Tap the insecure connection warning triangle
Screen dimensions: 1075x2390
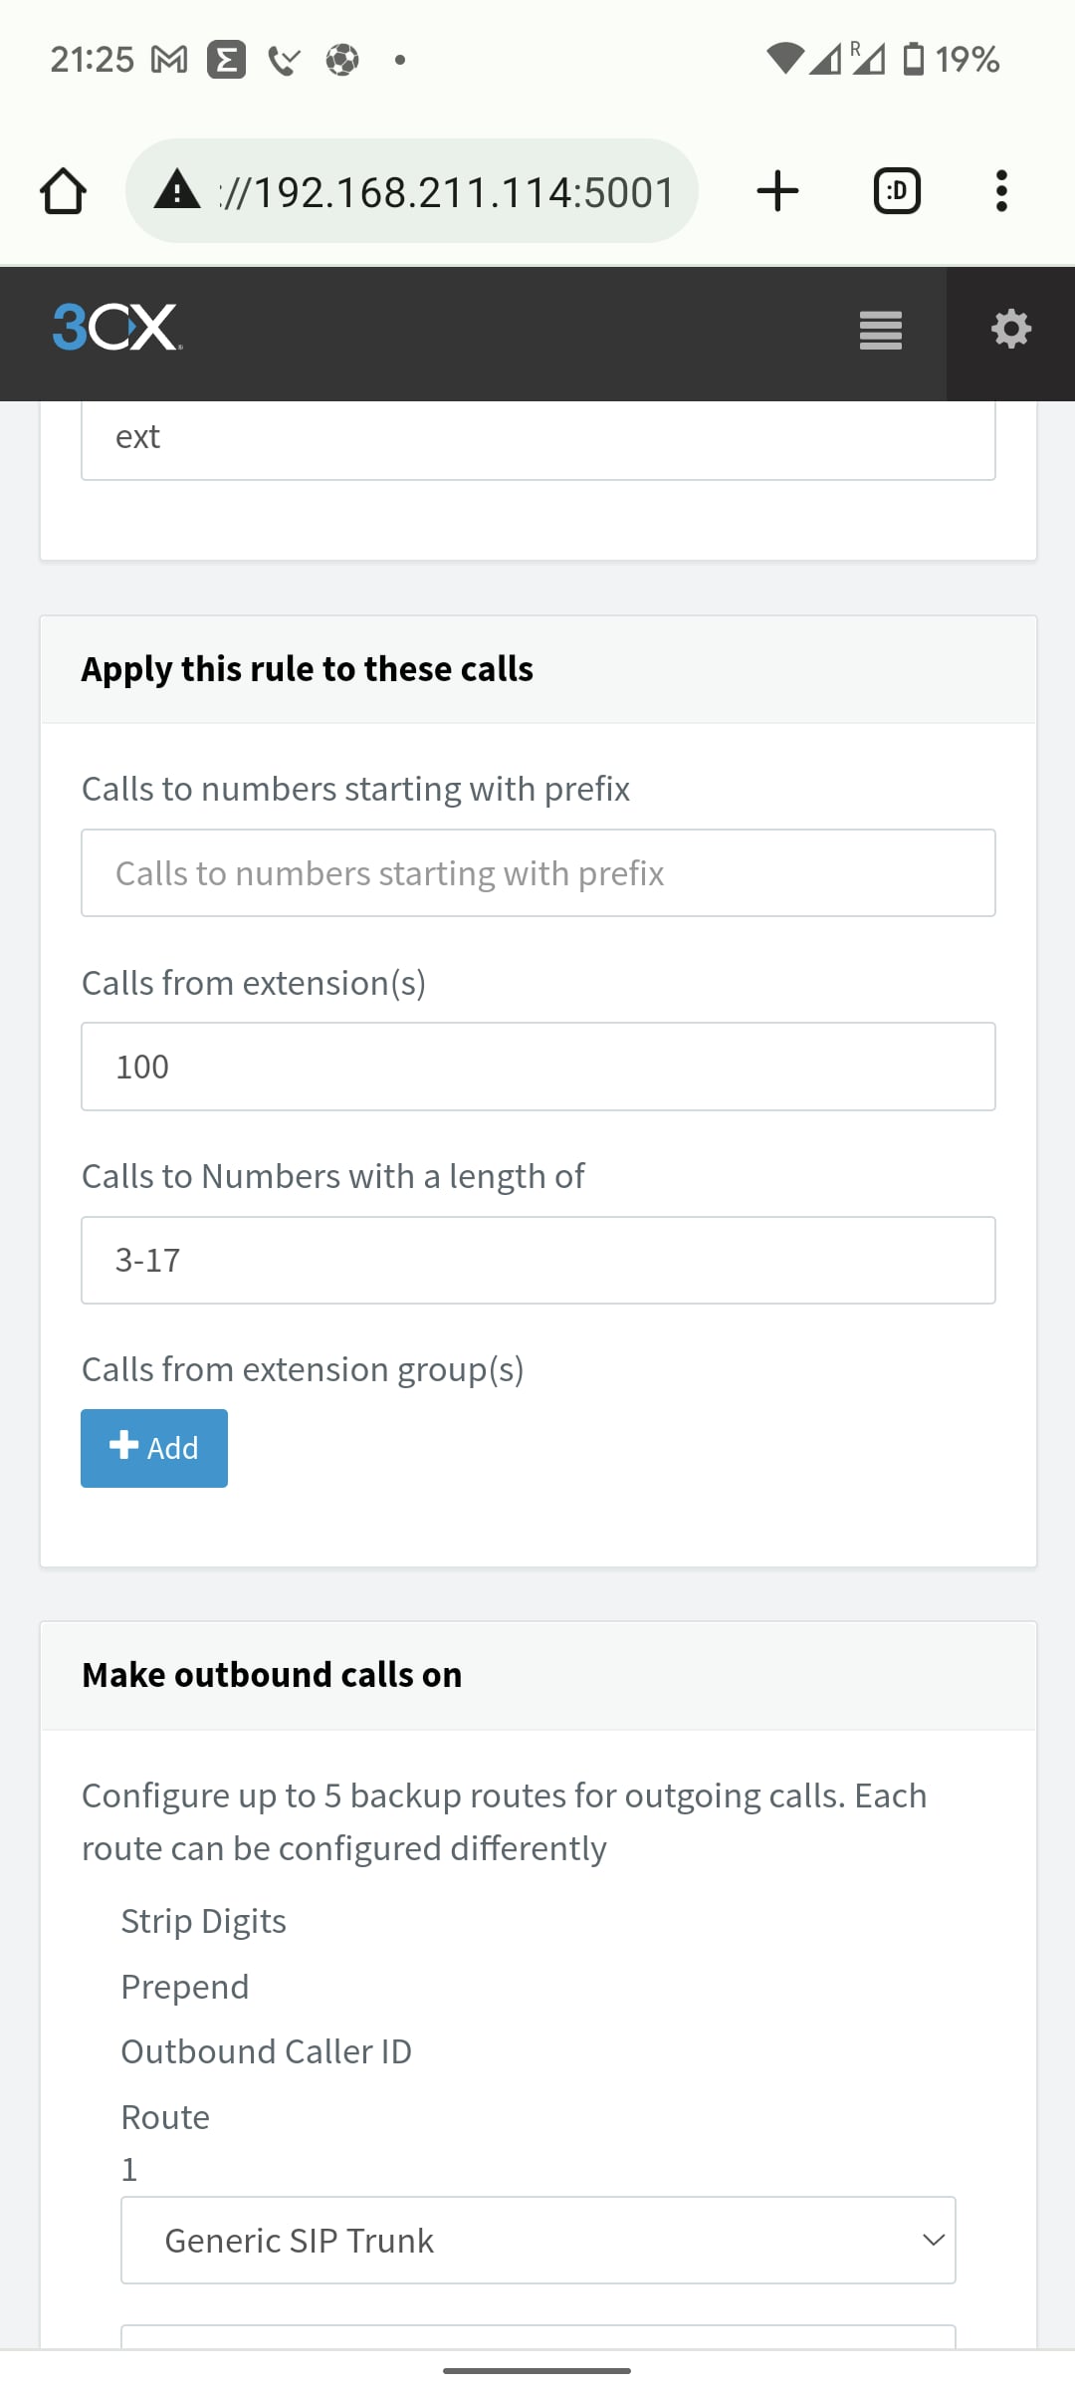[x=177, y=189]
